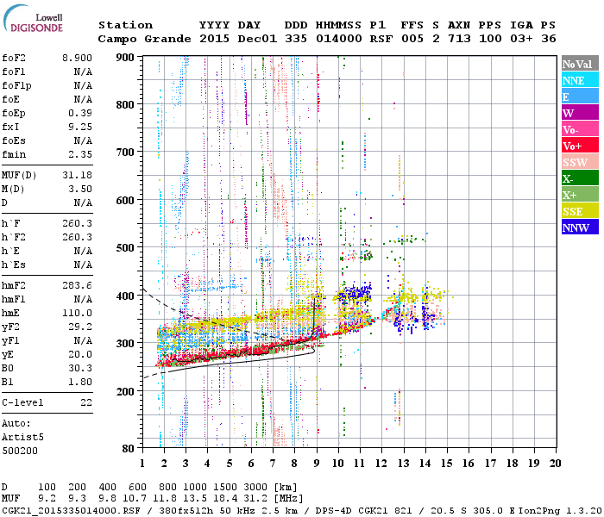Select the SSW salmon legend swatch
Viewport: 604px width, 517px height.
pos(580,161)
